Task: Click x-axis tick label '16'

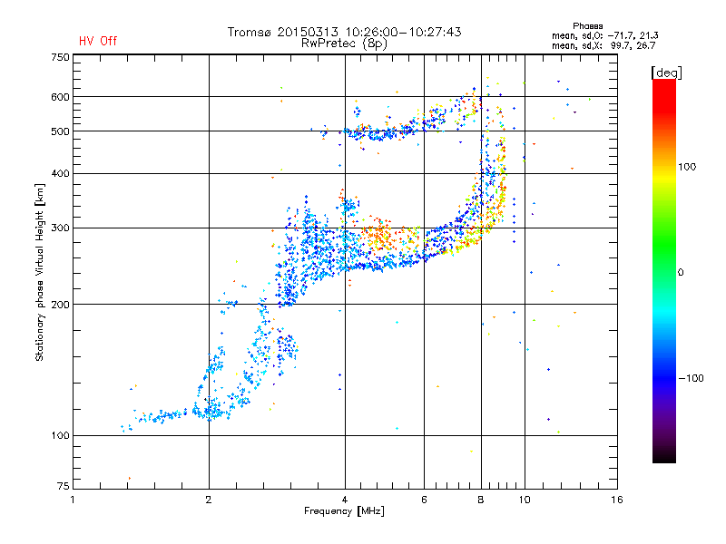Action: click(617, 500)
